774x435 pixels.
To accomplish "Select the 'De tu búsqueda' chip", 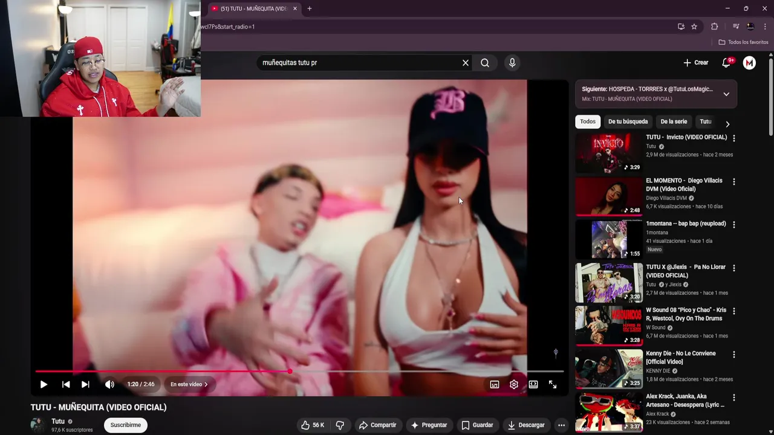I will 628,121.
